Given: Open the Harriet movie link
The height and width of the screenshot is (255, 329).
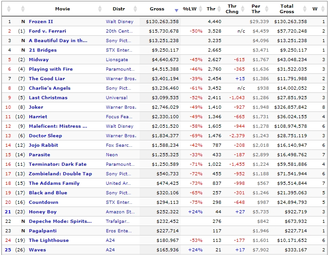Looking at the screenshot, I should [x=38, y=116].
